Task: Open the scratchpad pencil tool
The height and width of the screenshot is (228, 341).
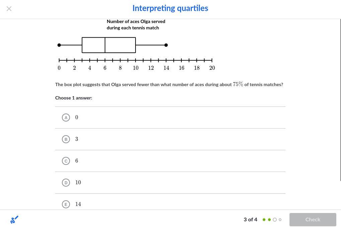Action: coord(14,220)
